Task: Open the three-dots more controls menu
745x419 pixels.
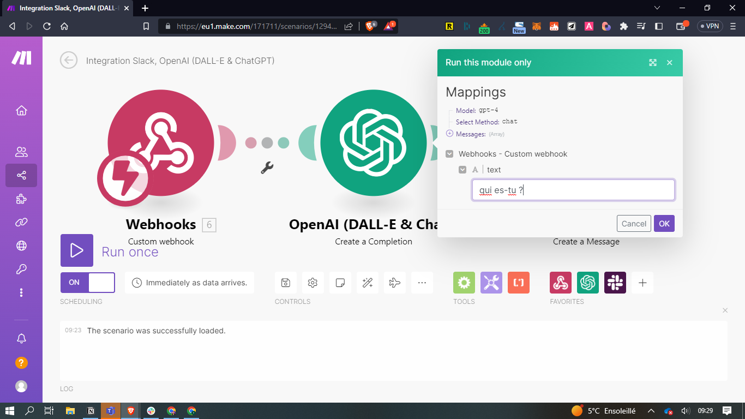Action: tap(422, 283)
